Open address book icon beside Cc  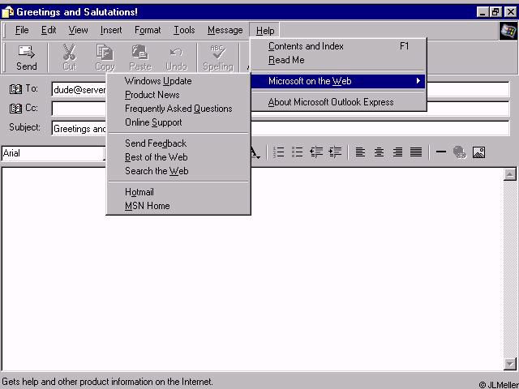pyautogui.click(x=15, y=108)
